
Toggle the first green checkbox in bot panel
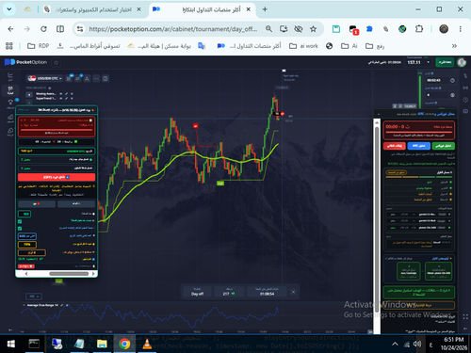(x=20, y=221)
